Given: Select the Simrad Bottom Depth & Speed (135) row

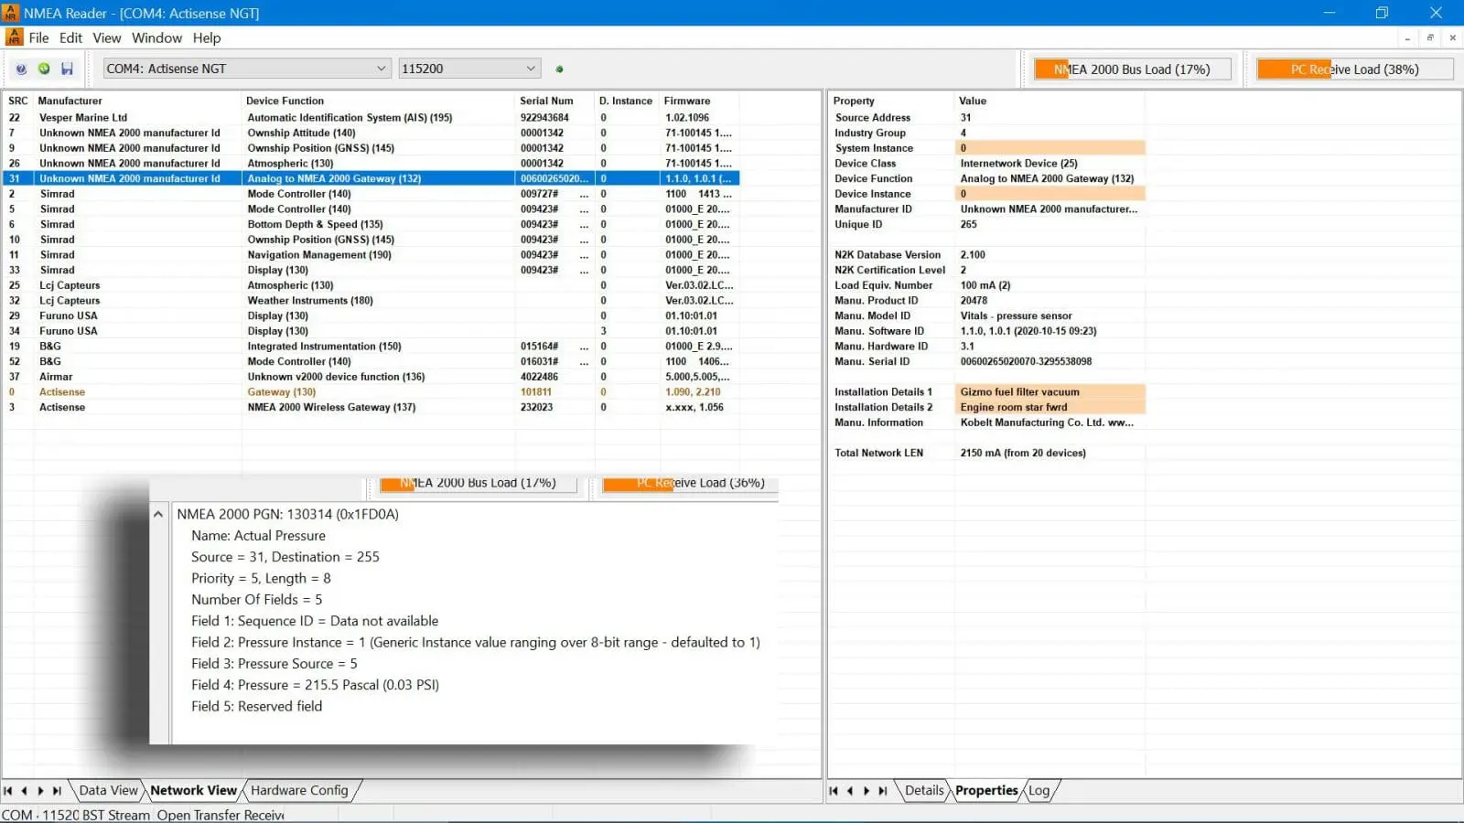Looking at the screenshot, I should point(371,225).
